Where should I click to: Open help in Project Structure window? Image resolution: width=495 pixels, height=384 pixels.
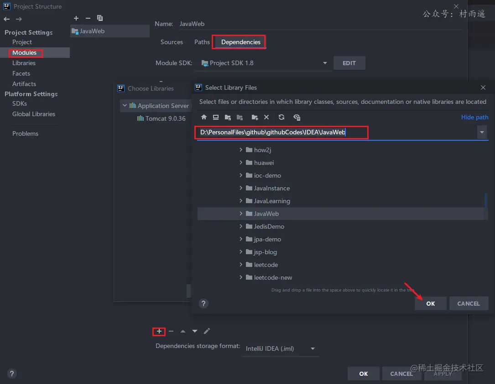(12, 374)
